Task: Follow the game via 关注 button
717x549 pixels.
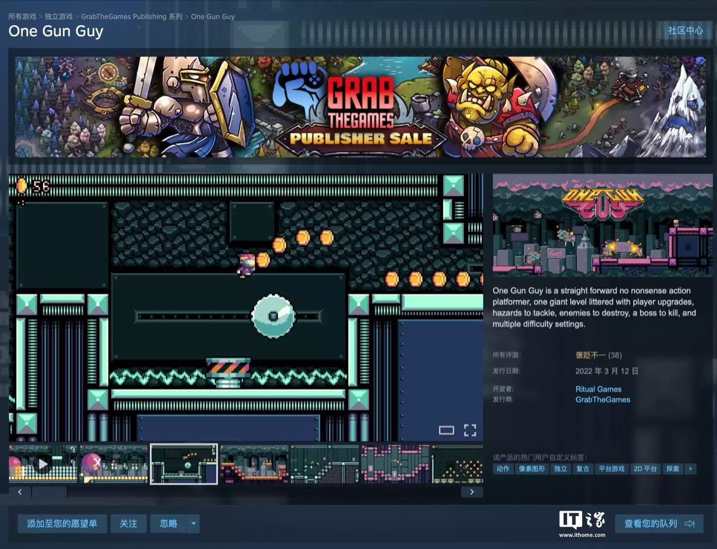Action: [128, 524]
